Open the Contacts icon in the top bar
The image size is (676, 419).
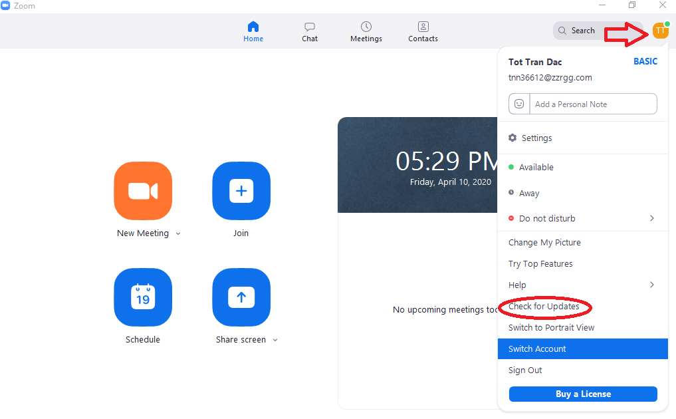pos(423,27)
